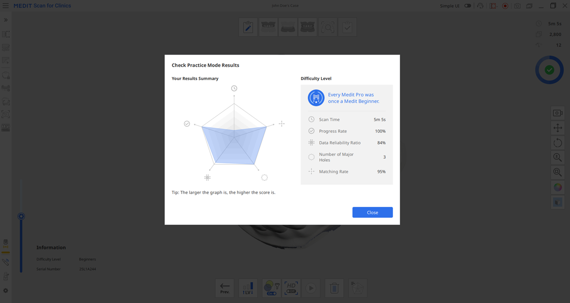This screenshot has width=570, height=303.
Task: Click the blue vertical slider handle
Action: (21, 216)
